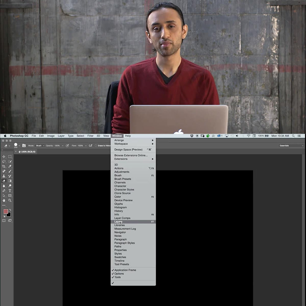This screenshot has width=306, height=306.
Task: Select the Eyedropper tool
Action: [10, 166]
